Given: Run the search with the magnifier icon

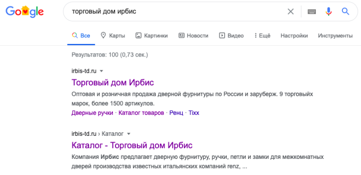Looking at the screenshot, I should 345,11.
